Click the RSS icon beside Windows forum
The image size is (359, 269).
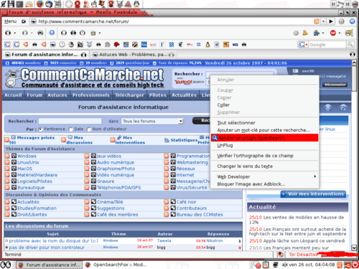7,156
